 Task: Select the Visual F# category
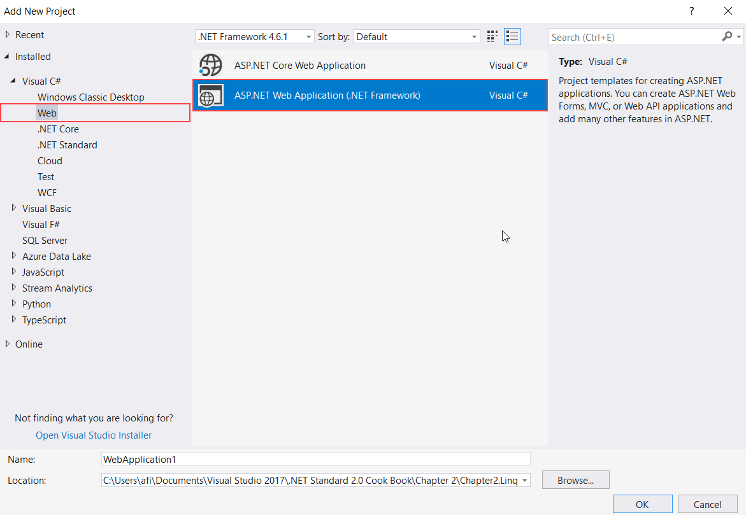(x=41, y=225)
